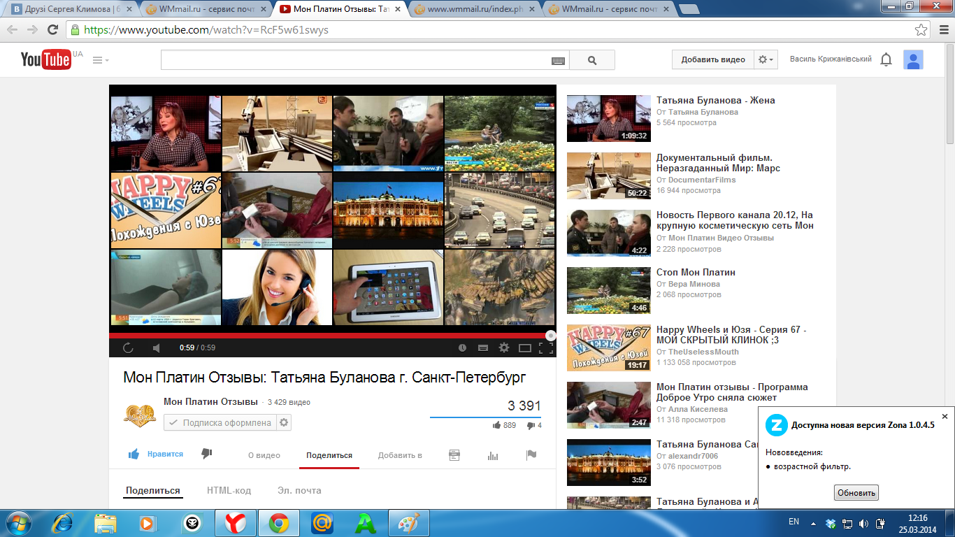Open Happy Wheels и Юзя Серия 67 link

tap(731, 335)
